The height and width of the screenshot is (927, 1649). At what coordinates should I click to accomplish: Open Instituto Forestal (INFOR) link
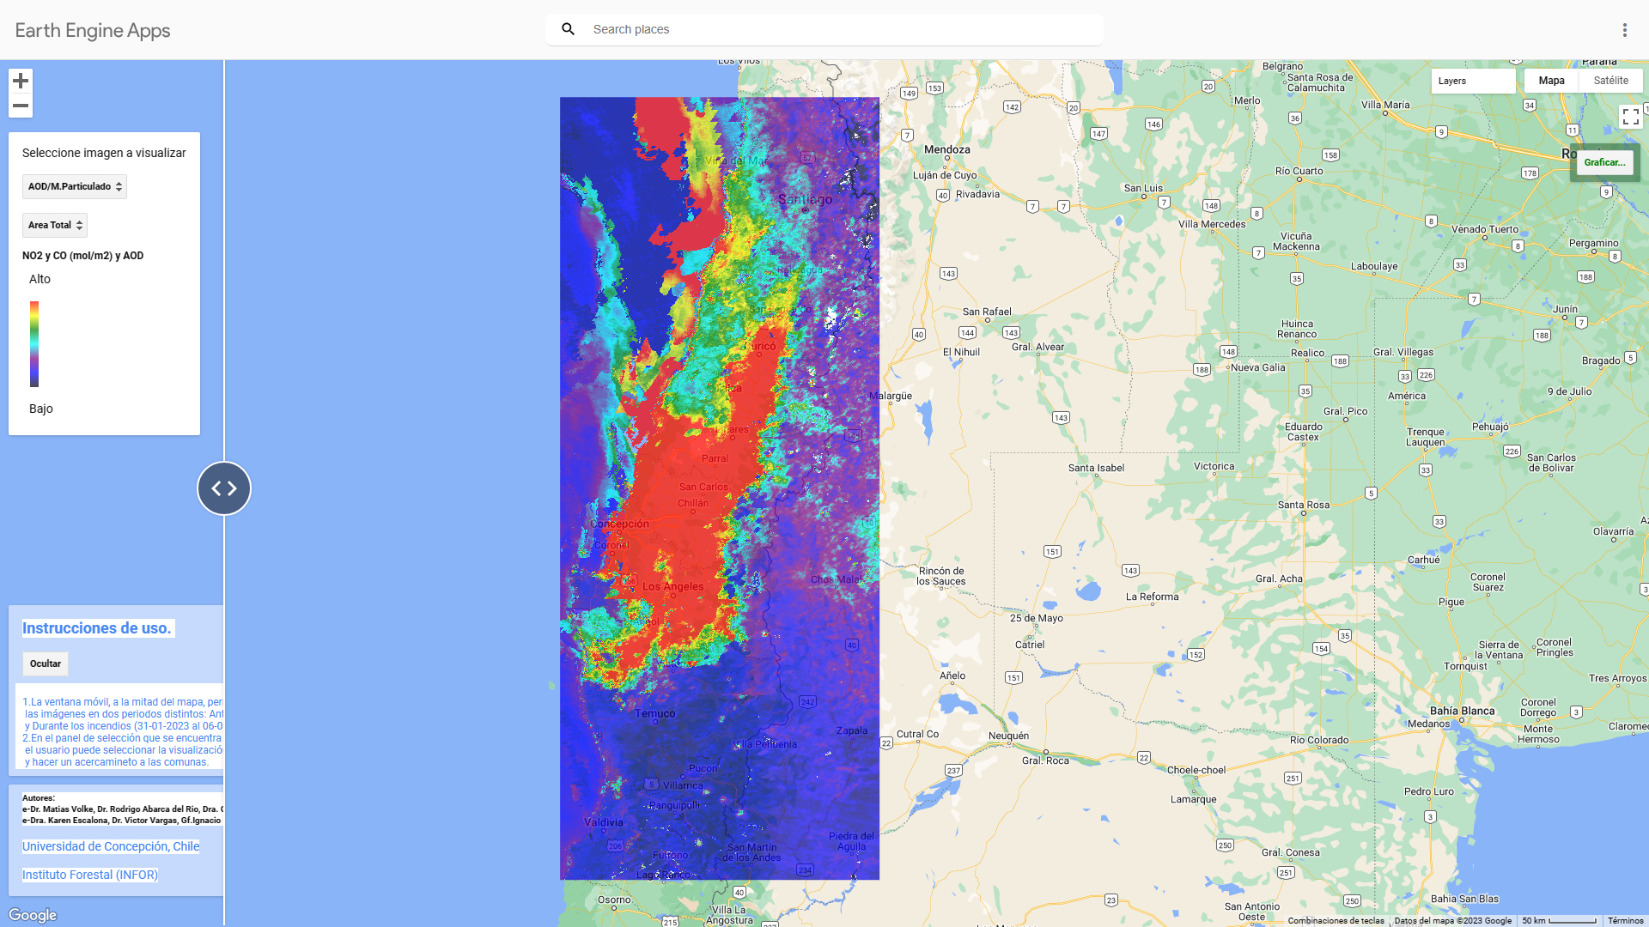pyautogui.click(x=90, y=875)
